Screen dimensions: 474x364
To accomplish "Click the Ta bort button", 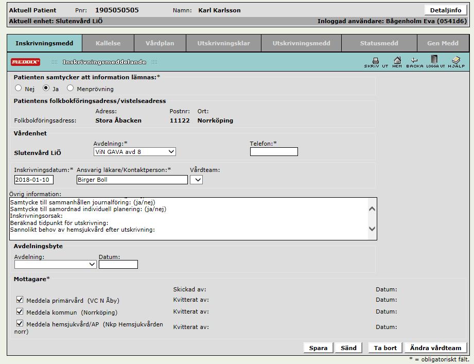I will tap(385, 348).
